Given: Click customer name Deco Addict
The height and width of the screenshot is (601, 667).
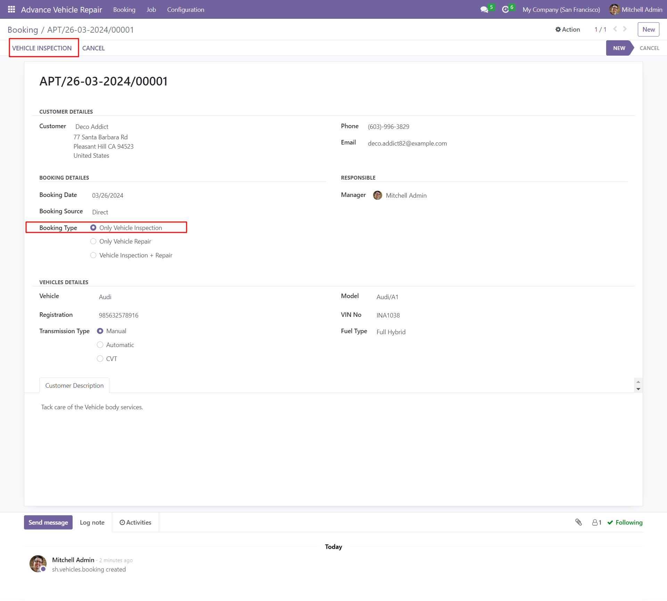Looking at the screenshot, I should [x=92, y=126].
